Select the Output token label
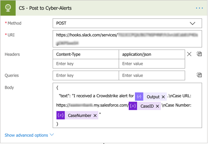The width and height of the screenshot is (208, 144). (153, 97)
